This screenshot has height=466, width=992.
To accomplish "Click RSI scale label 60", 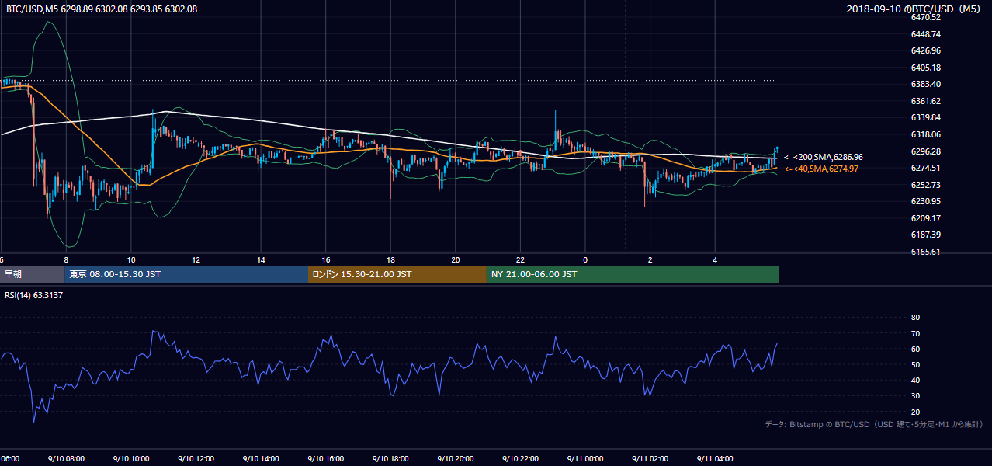I will click(x=915, y=349).
